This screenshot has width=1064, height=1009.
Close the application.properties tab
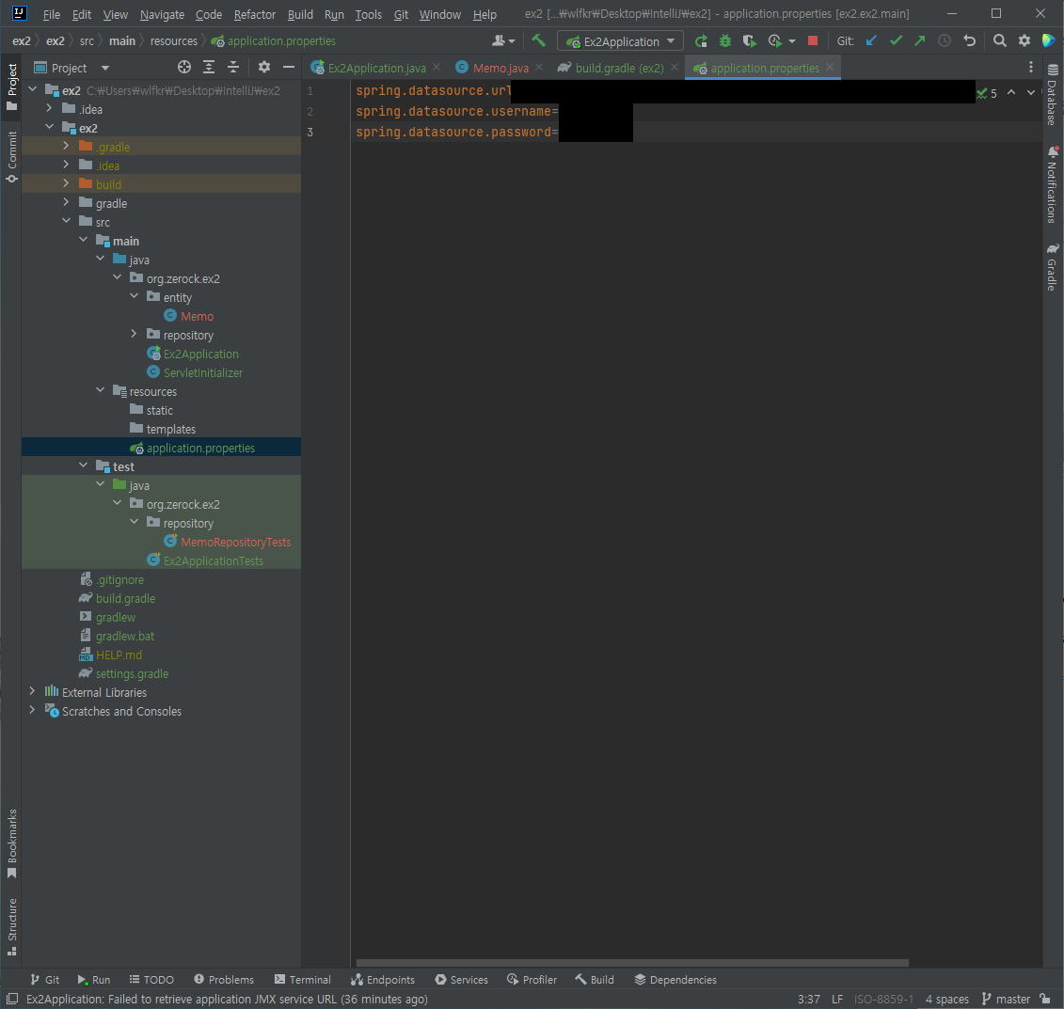[830, 67]
